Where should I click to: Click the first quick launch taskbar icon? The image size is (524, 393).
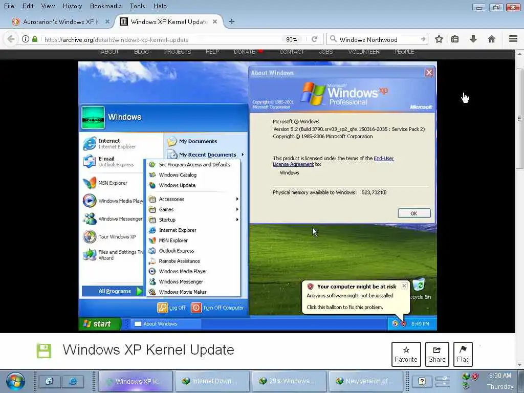point(50,381)
